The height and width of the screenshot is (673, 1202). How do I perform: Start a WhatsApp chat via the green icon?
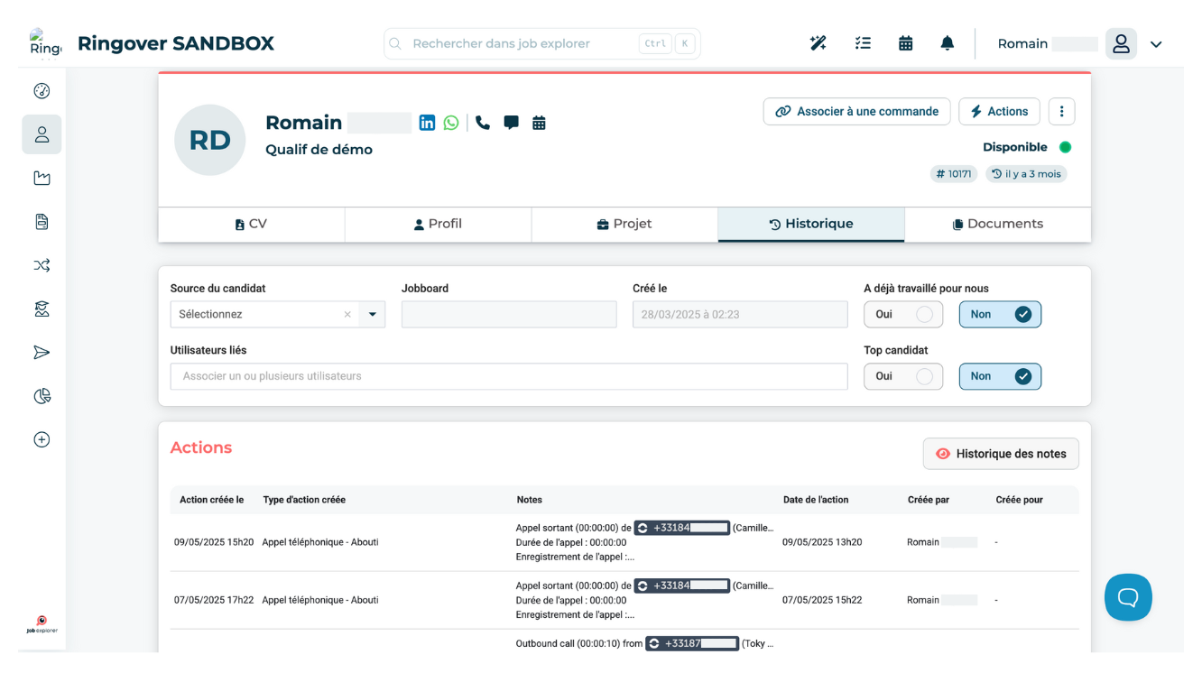pos(451,122)
